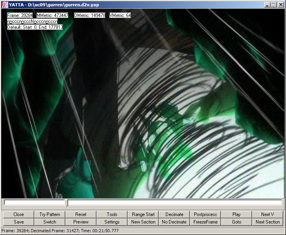Click the Decimate button
The width and height of the screenshot is (286, 235).
[174, 214]
